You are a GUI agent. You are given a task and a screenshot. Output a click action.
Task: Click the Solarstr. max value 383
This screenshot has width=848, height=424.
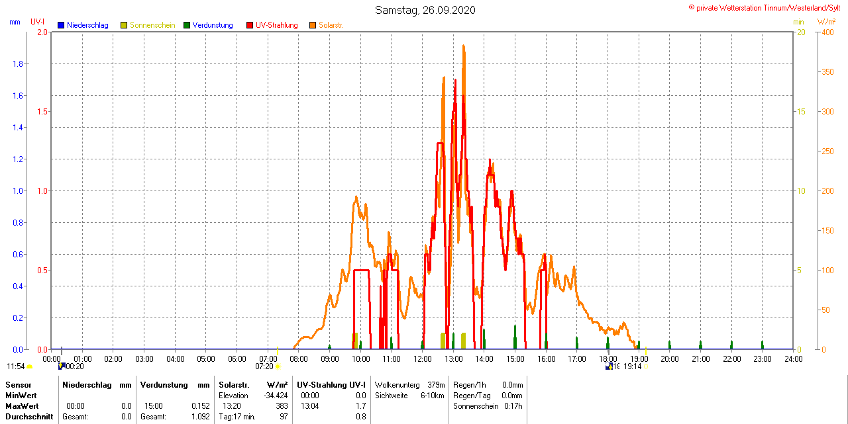[x=282, y=406]
